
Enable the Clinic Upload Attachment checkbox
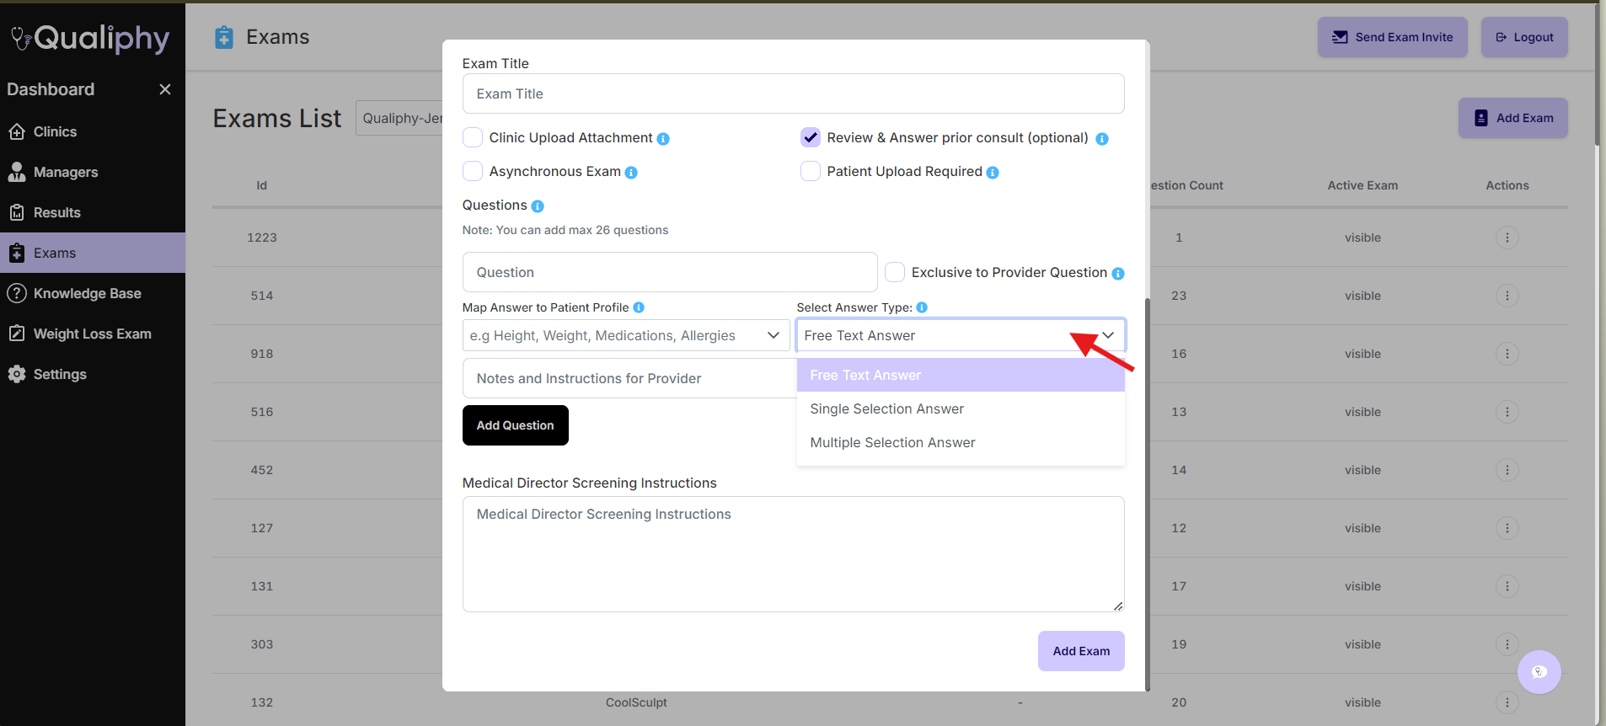pyautogui.click(x=473, y=137)
